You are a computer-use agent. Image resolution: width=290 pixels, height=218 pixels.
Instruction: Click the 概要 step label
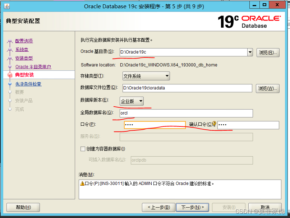click(19, 92)
